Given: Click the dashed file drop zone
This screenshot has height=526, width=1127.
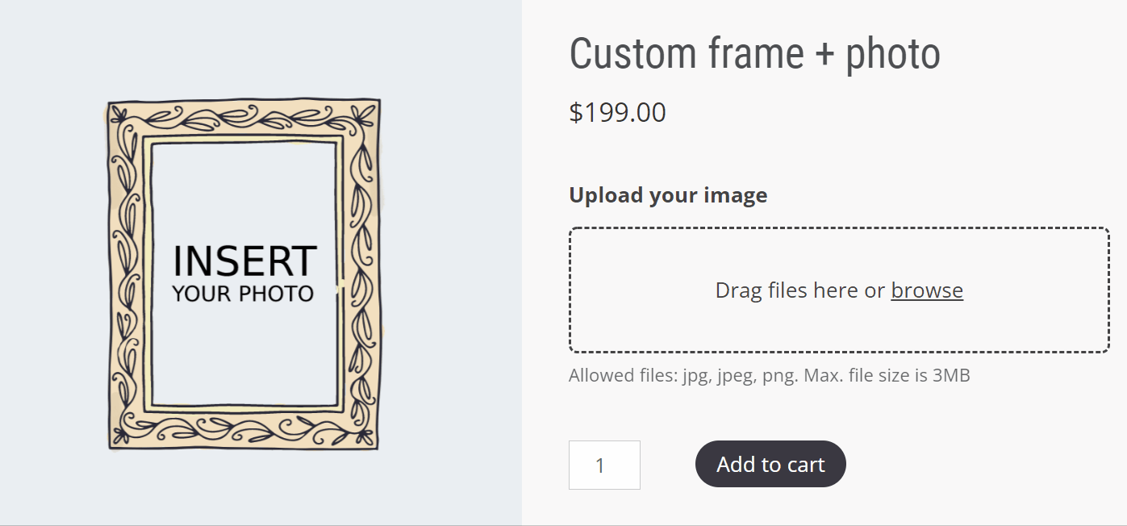Looking at the screenshot, I should pos(839,290).
